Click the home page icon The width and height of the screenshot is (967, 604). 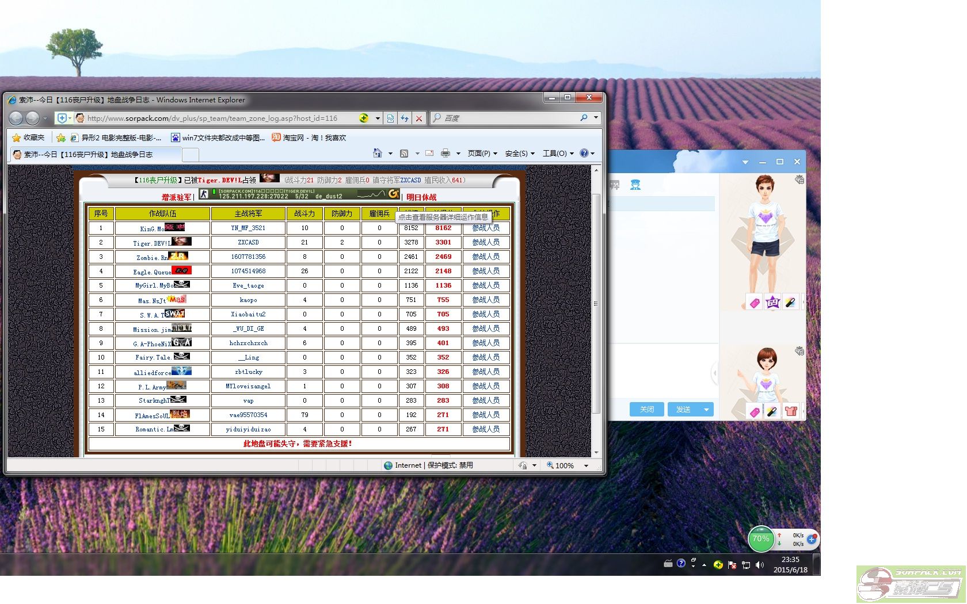[378, 153]
